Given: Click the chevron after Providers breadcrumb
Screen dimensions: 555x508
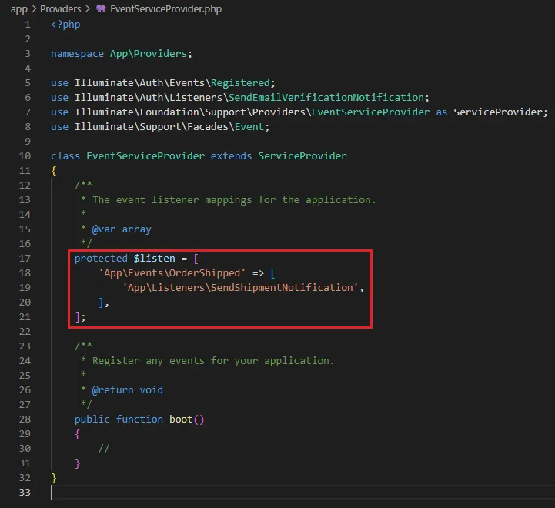Looking at the screenshot, I should click(x=88, y=8).
